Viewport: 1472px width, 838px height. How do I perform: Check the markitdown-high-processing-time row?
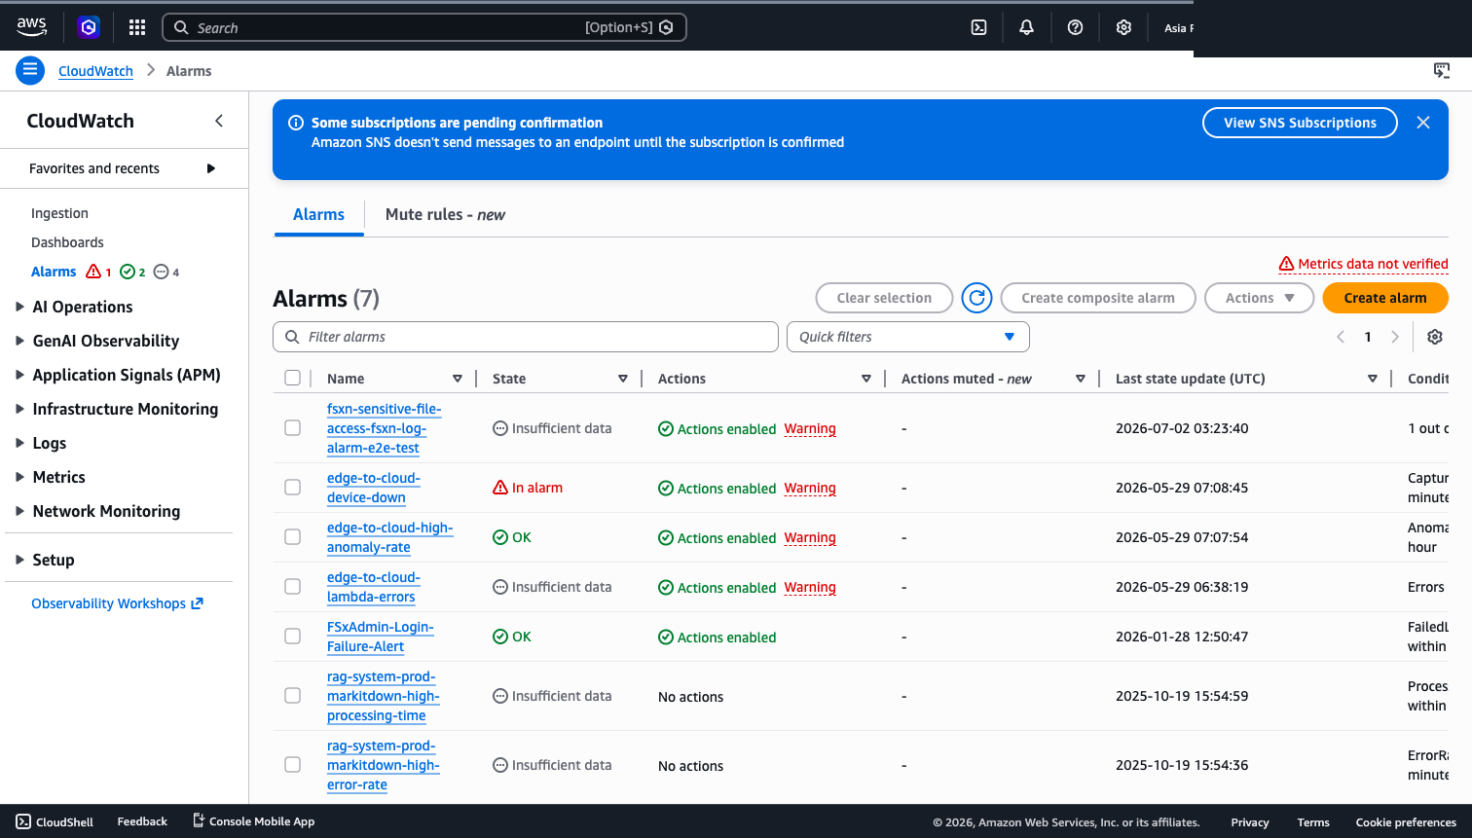292,695
